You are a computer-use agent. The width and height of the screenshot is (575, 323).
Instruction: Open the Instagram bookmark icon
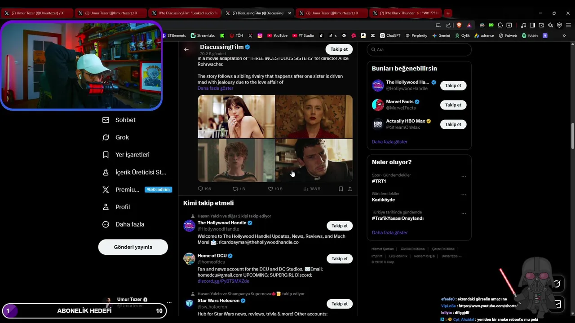[260, 35]
